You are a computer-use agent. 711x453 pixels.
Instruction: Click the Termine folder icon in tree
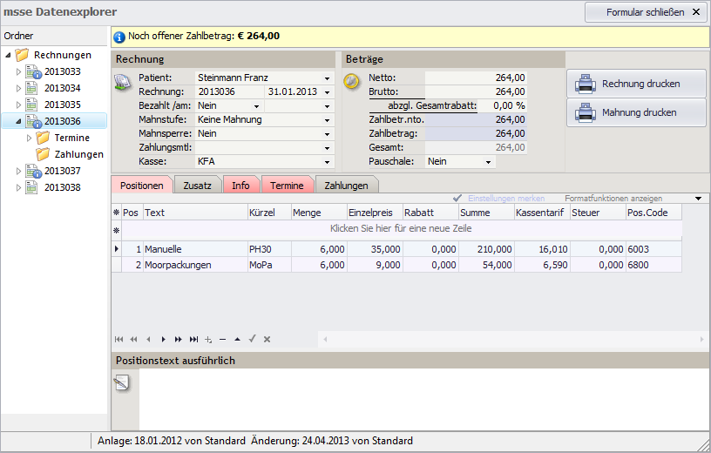43,138
